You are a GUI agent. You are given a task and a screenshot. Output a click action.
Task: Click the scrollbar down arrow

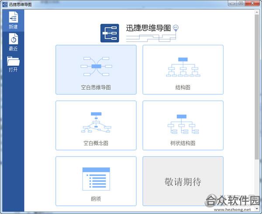(x=257, y=209)
